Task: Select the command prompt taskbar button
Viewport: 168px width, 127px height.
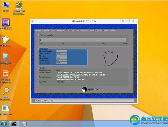Action: point(14,124)
